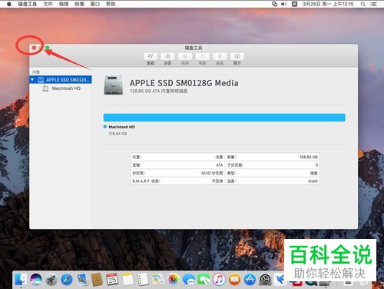Click the APPLE SSD SM0128G Media heading
Screen dimensions: 384x289
click(x=184, y=83)
